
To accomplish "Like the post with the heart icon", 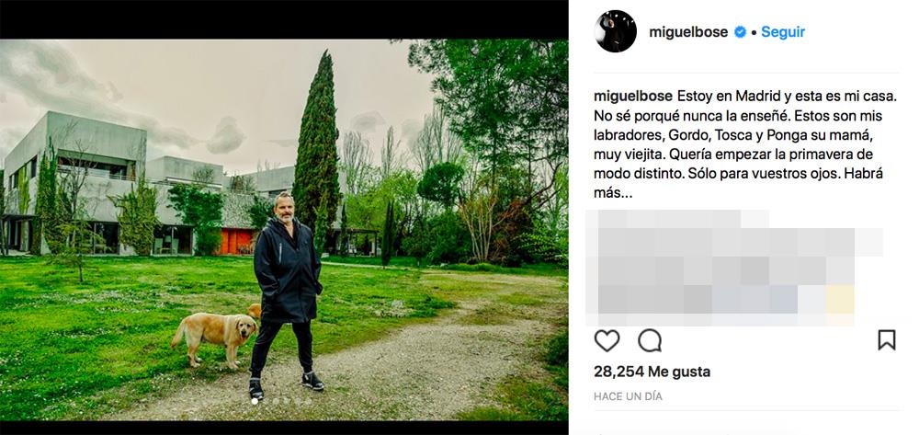I will pos(607,340).
